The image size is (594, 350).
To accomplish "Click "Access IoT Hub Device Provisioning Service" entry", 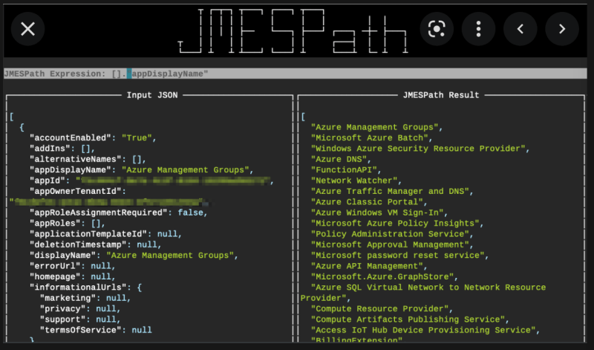I will pyautogui.click(x=425, y=330).
